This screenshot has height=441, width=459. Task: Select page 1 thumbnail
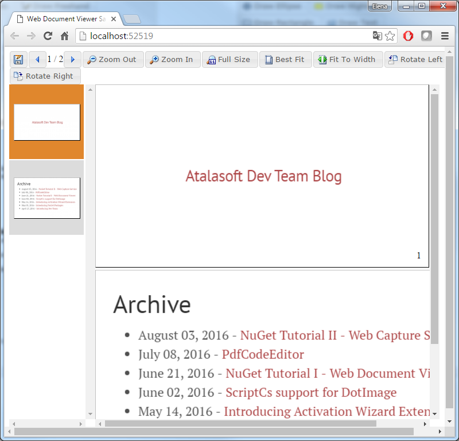(x=47, y=122)
